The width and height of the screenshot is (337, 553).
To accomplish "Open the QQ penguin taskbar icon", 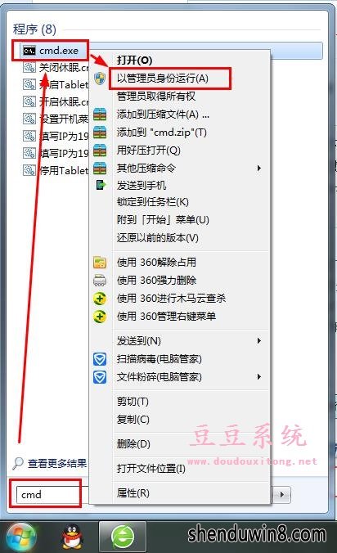I will click(71, 537).
